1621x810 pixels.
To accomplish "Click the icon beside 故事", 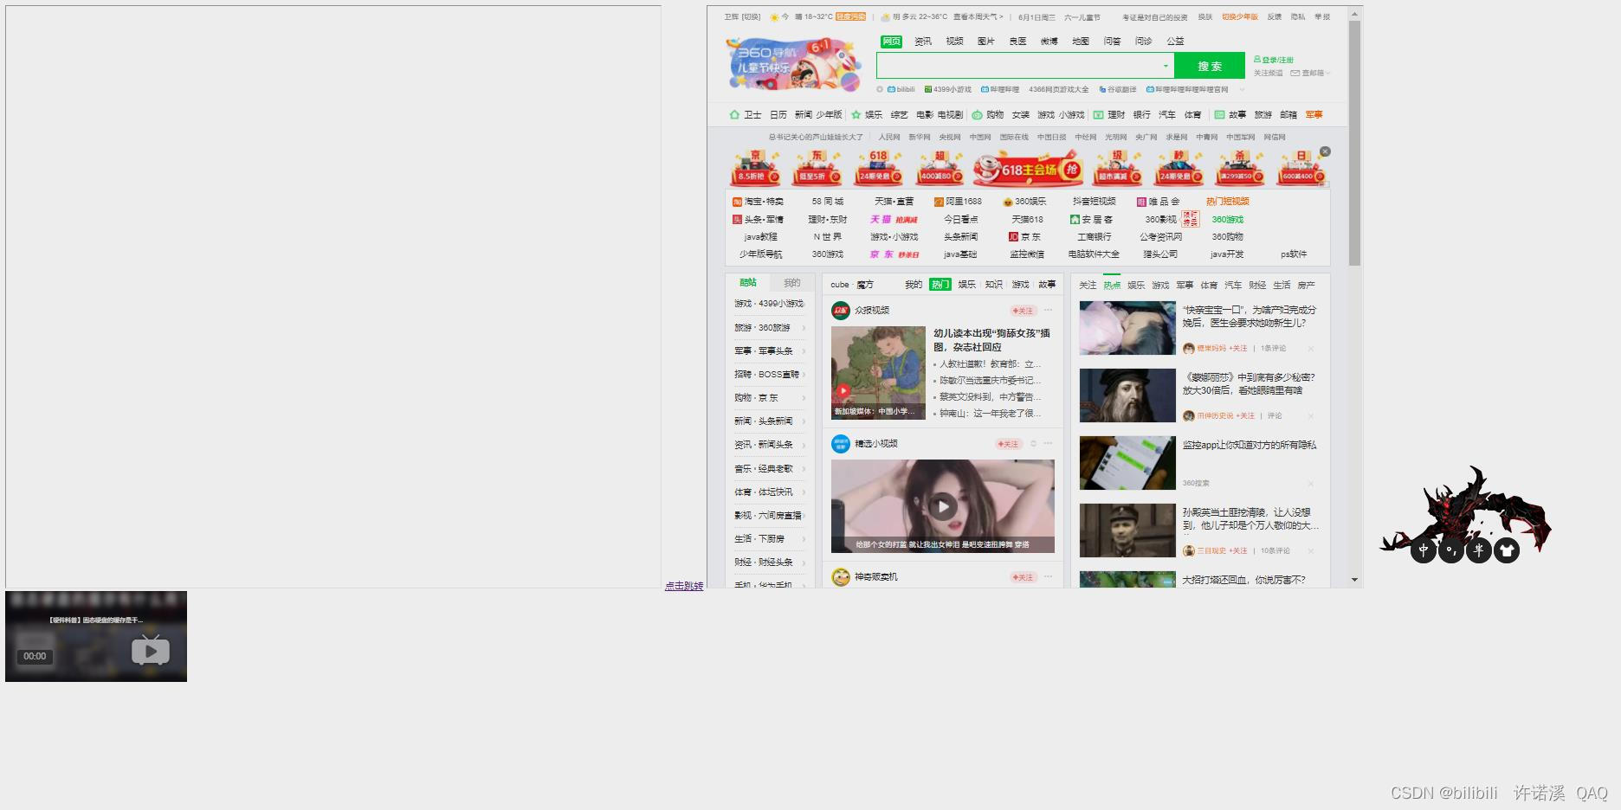I will 1219,115.
